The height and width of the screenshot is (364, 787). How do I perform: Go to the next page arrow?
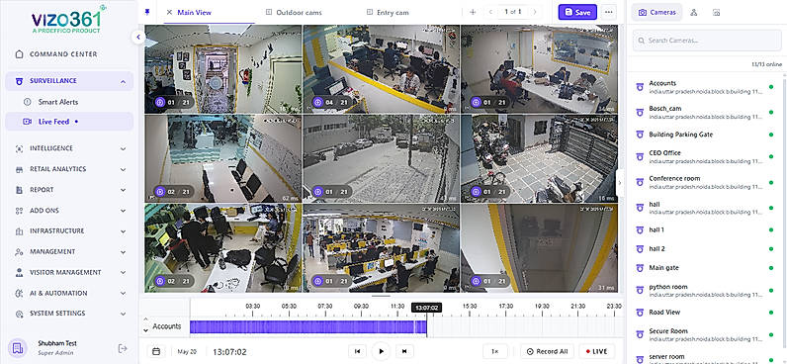[x=535, y=12]
